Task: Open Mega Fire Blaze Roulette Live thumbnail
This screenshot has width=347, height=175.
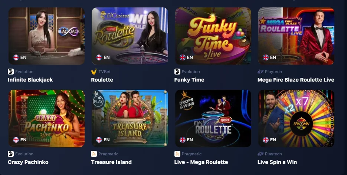Action: click(x=296, y=36)
